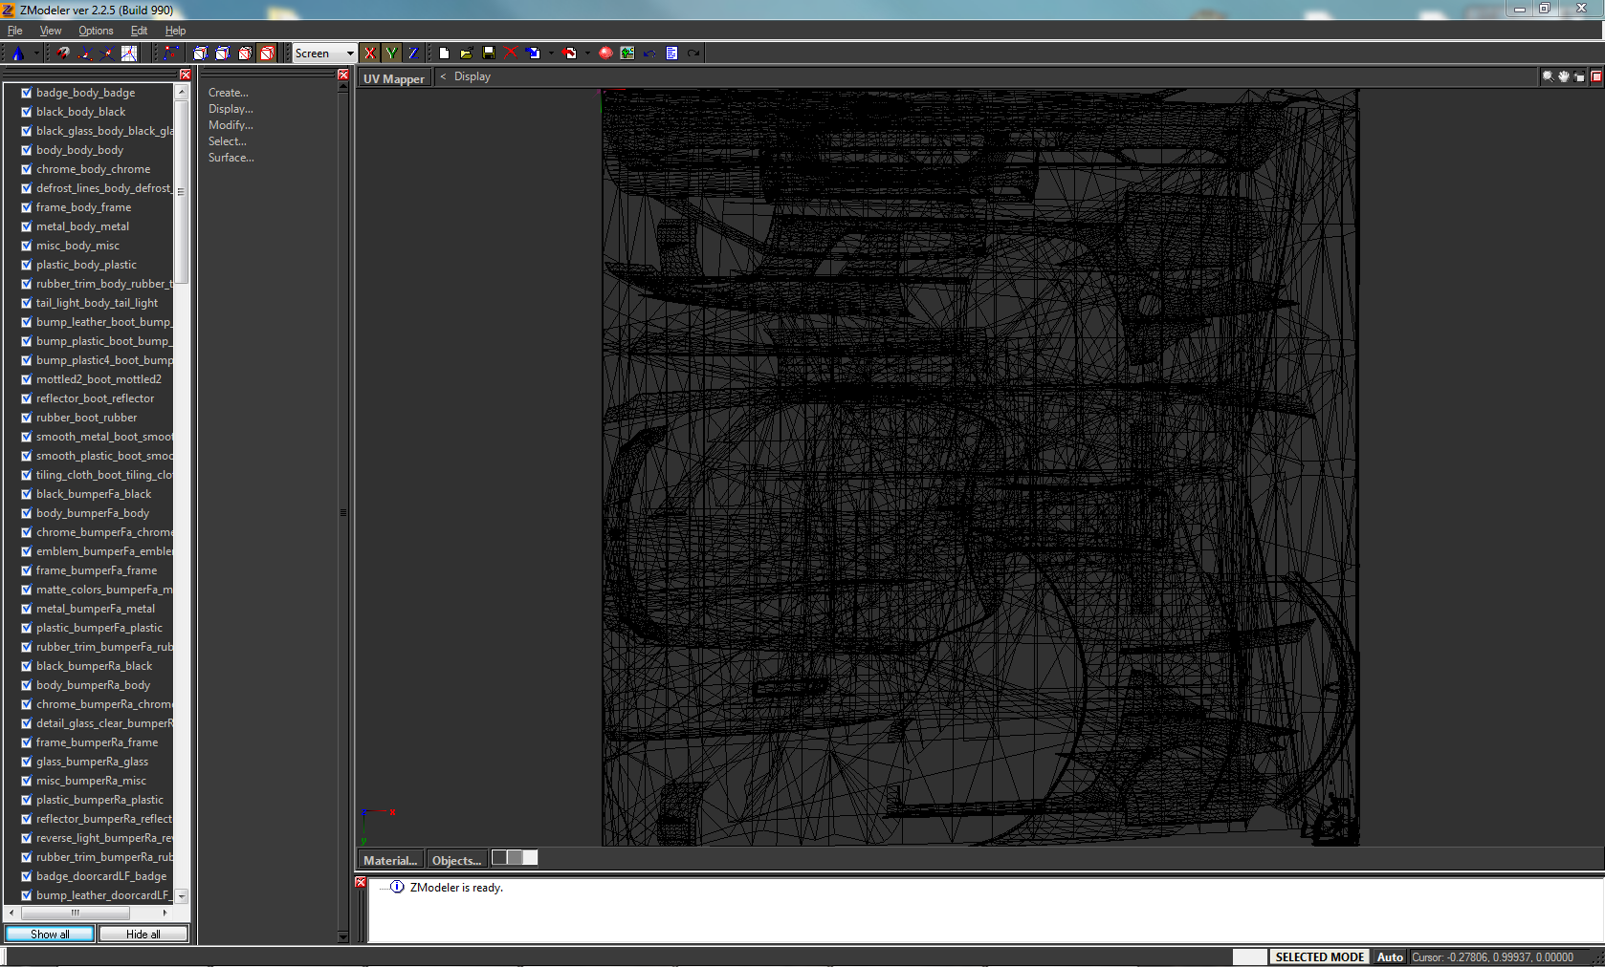1605x967 pixels.
Task: Click the Undo arrow icon
Action: pyautogui.click(x=650, y=53)
